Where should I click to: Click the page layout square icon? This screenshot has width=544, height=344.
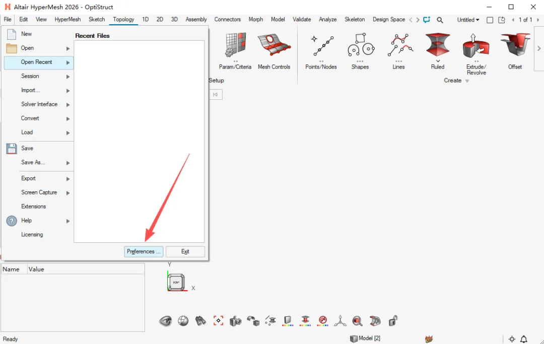[x=490, y=20]
